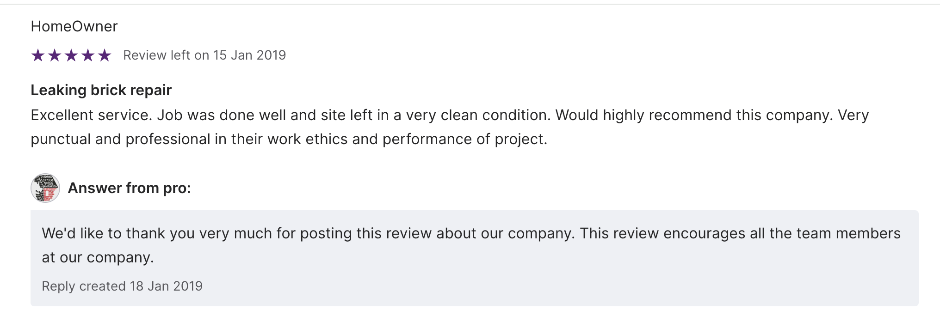Click the word 'Very' ending the first review line
The width and height of the screenshot is (940, 328).
point(853,115)
